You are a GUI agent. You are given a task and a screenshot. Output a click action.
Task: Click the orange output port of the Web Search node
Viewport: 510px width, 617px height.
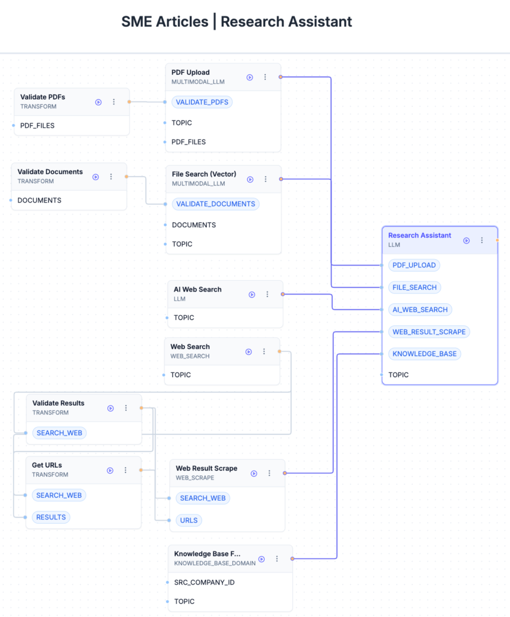tap(278, 351)
